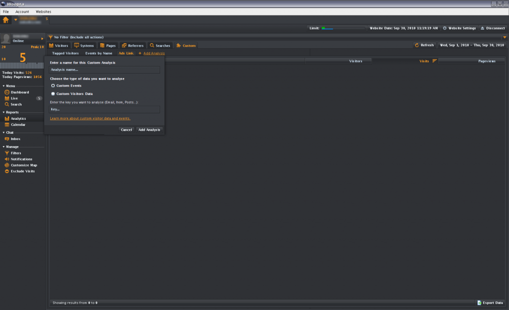Open the Dashboard icon in sidebar
This screenshot has width=509, height=310.
[7, 92]
